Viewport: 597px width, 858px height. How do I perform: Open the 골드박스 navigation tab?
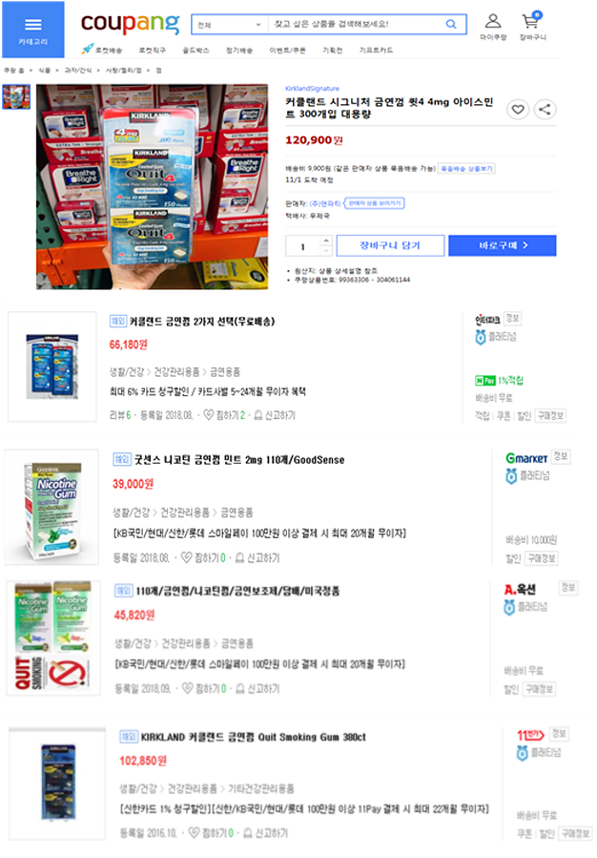196,51
